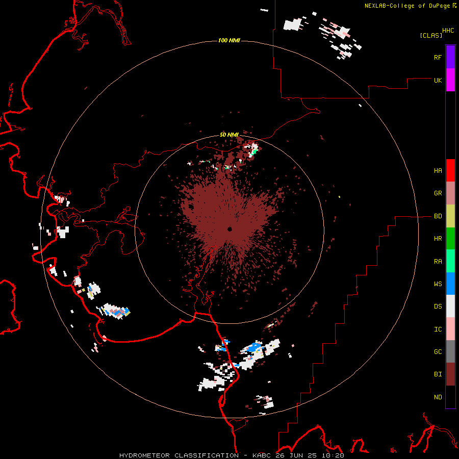Click the [CLAS] label above the legend
This screenshot has height=459, width=459.
pos(431,35)
